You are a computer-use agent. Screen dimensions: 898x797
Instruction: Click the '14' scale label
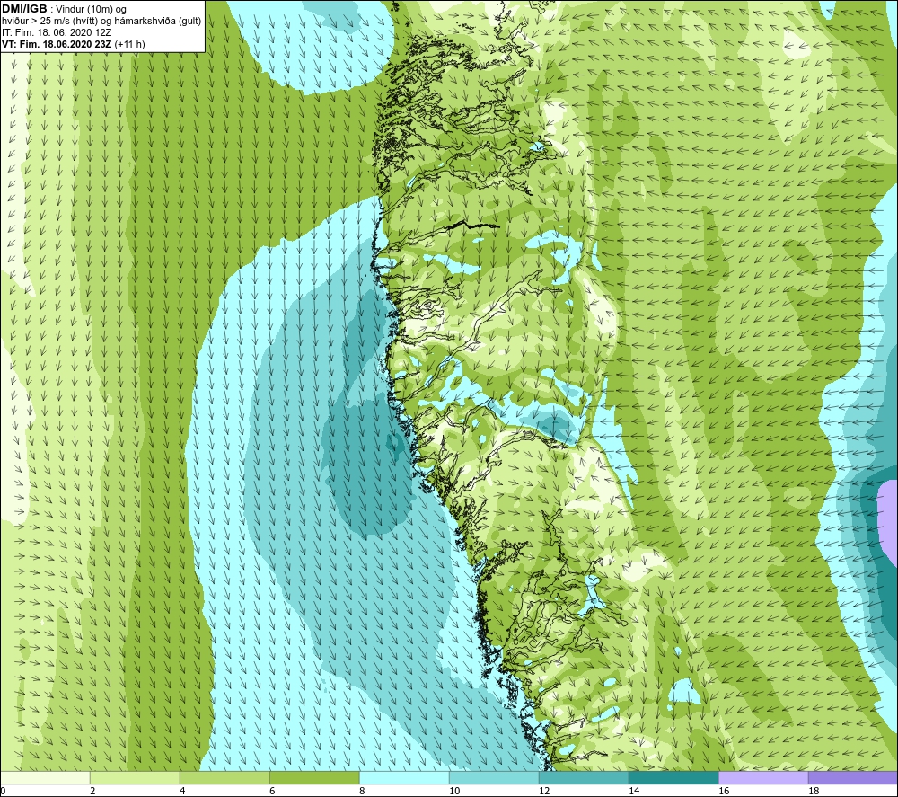(x=634, y=792)
